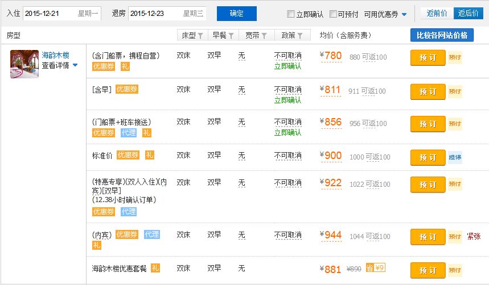Click the 省¥9 savings badge
Screen dimensions: 489x285
click(376, 268)
